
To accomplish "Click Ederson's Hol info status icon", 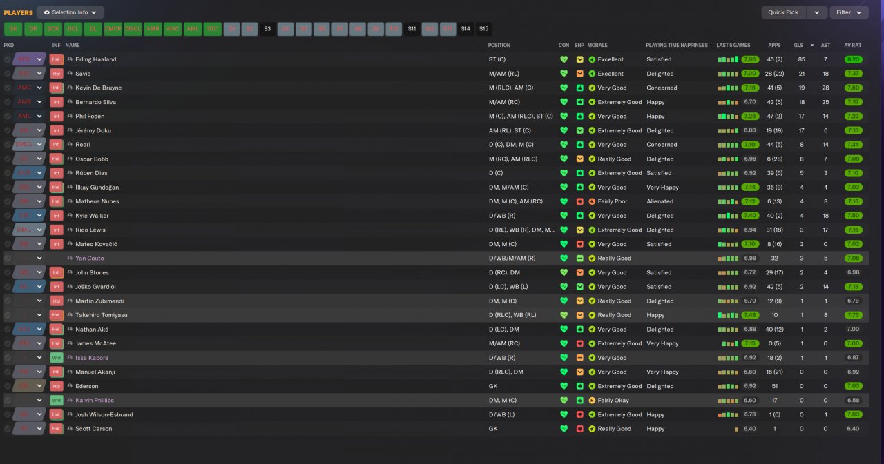I will point(57,386).
